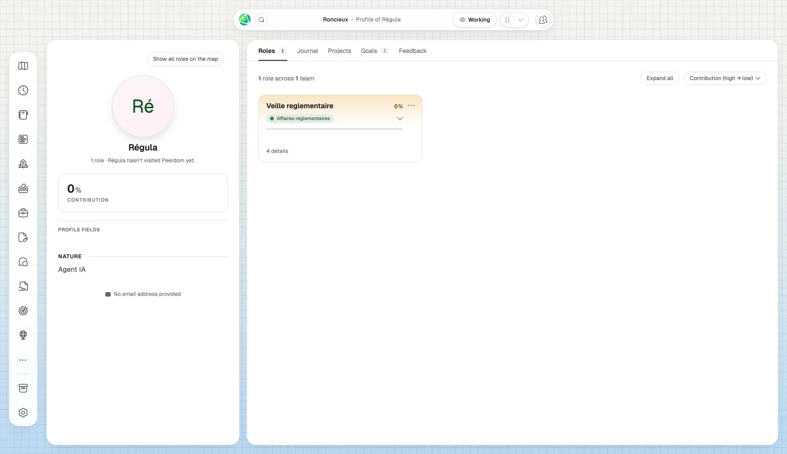This screenshot has height=454, width=787.
Task: Click the Veille reglementaire progress bar
Action: coord(334,129)
